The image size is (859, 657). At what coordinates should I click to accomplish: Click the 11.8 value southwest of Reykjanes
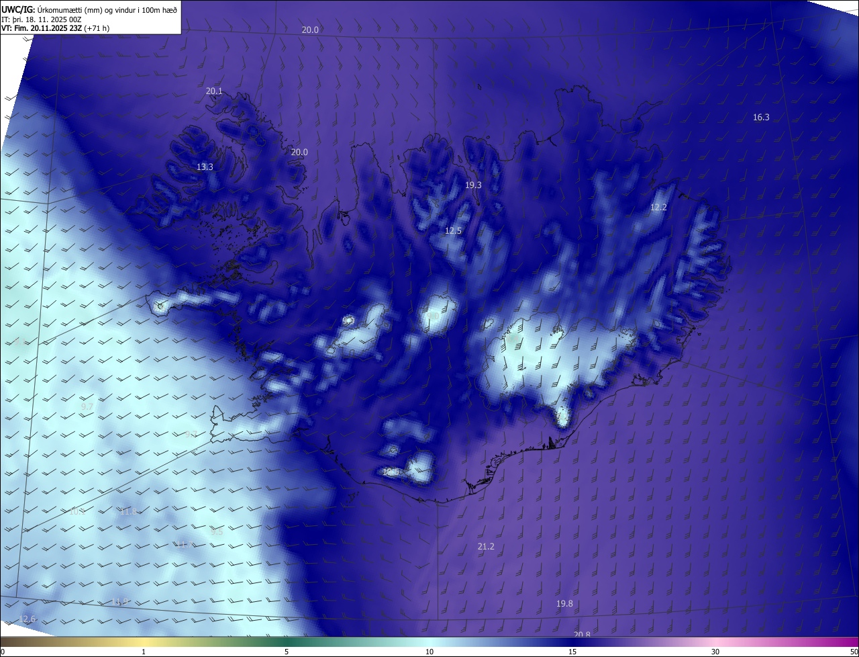(128, 512)
